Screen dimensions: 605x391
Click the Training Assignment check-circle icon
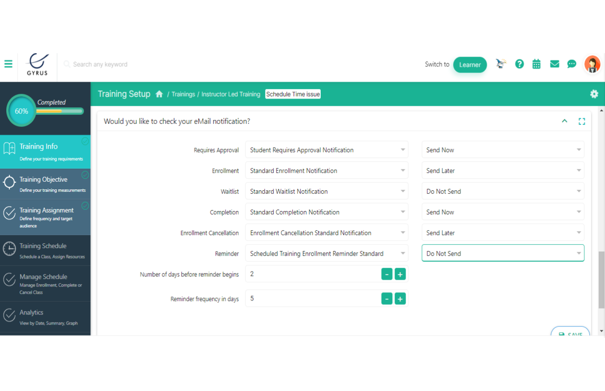click(x=9, y=213)
